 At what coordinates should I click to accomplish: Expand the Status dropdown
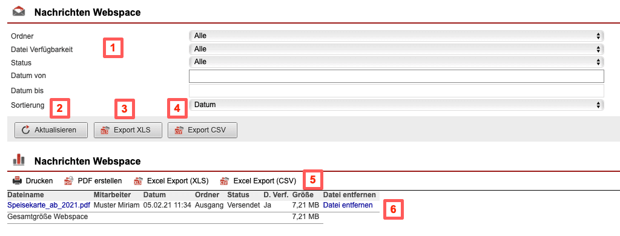tap(397, 62)
